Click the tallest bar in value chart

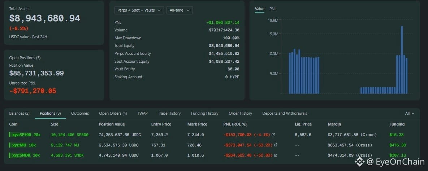402,60
